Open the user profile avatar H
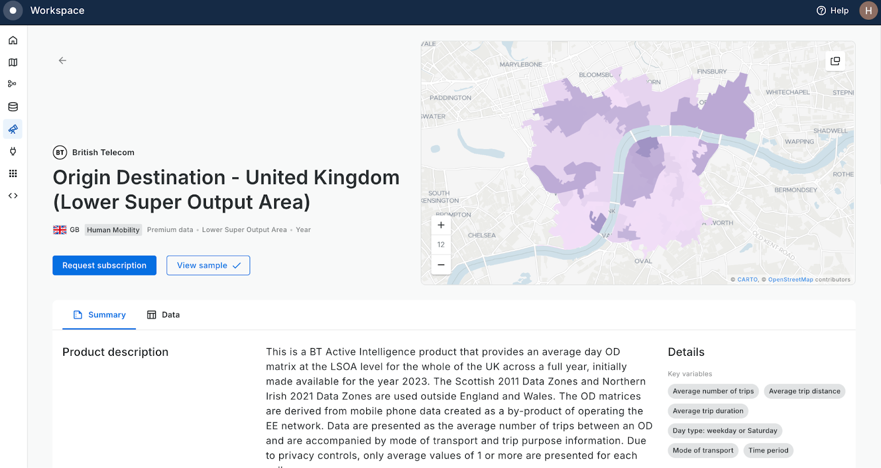 click(x=868, y=10)
